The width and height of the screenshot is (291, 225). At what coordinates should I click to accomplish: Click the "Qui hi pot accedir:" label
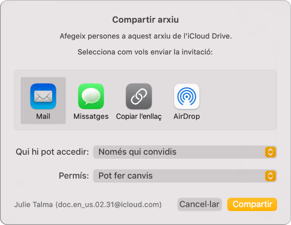point(53,152)
